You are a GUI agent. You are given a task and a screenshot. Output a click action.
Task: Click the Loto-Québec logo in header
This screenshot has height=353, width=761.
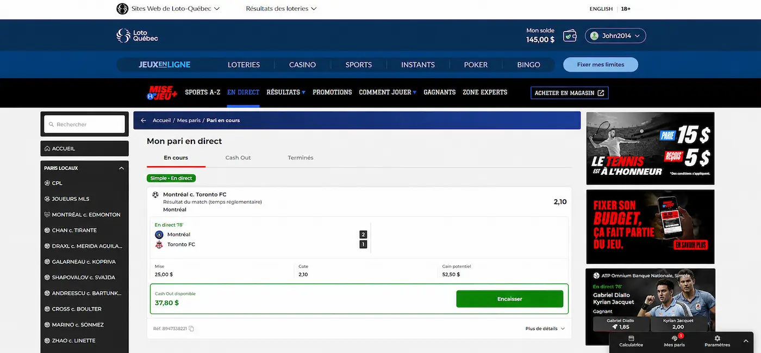138,36
